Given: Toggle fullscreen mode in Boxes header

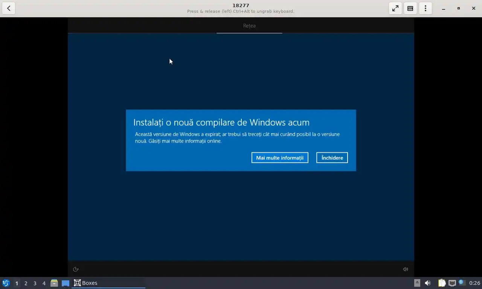Looking at the screenshot, I should click(x=395, y=8).
